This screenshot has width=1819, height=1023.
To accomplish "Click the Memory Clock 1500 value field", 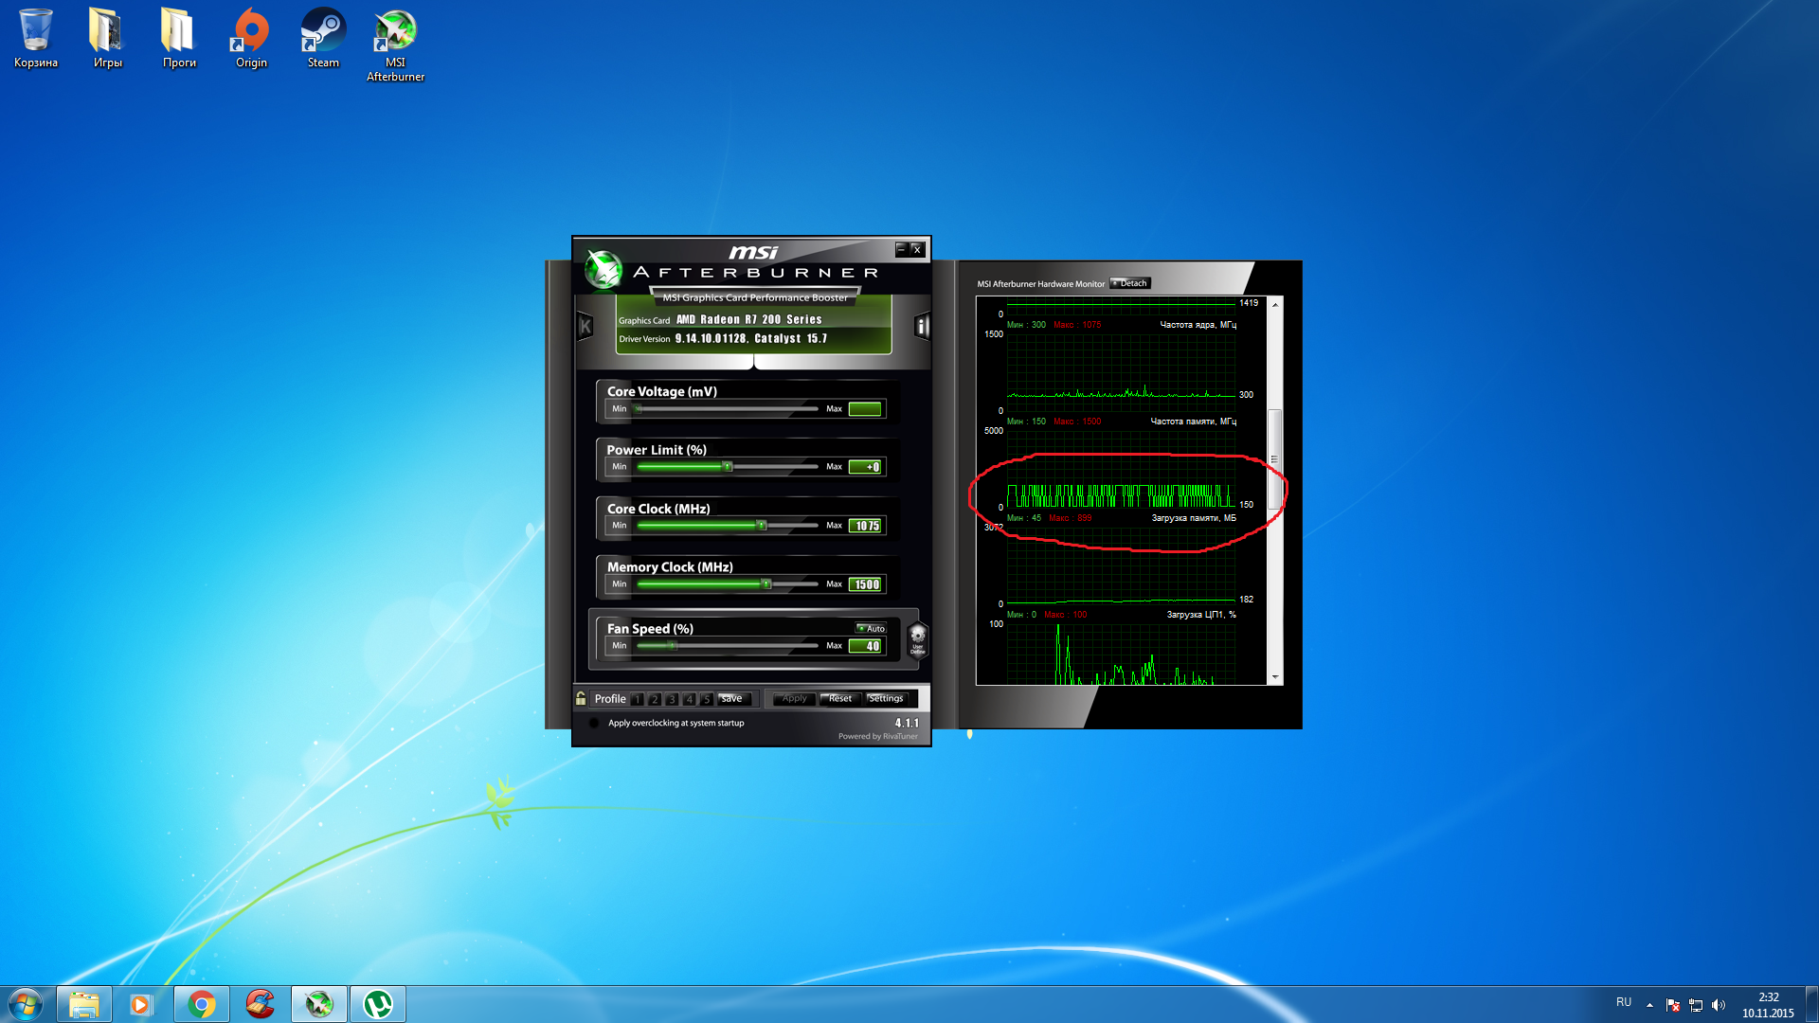I will (x=865, y=584).
